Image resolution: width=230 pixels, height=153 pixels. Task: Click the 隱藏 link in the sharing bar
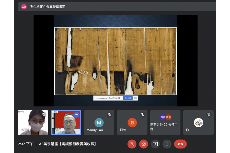(135, 98)
